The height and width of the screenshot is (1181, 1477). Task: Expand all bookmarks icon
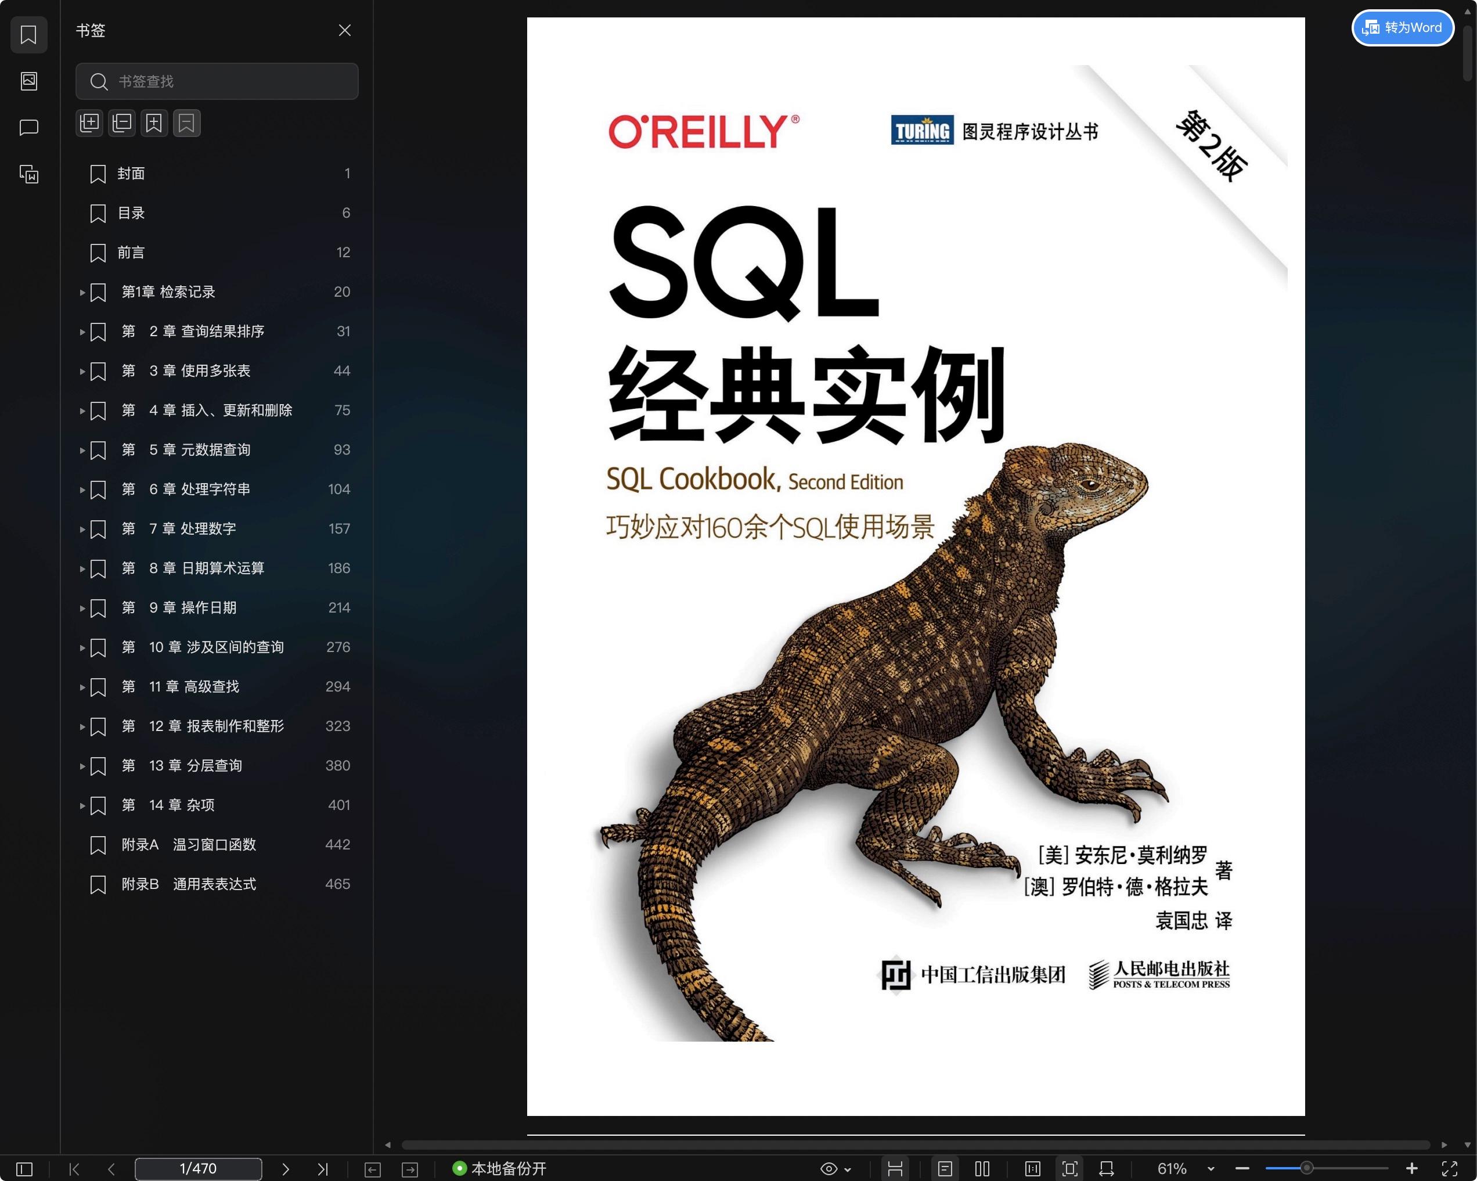pyautogui.click(x=90, y=123)
